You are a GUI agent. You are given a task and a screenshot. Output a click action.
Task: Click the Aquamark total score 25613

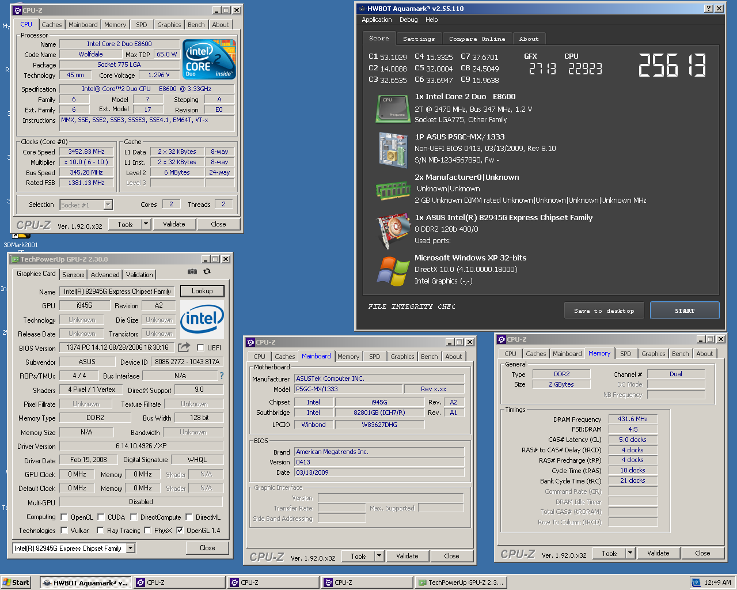click(673, 65)
